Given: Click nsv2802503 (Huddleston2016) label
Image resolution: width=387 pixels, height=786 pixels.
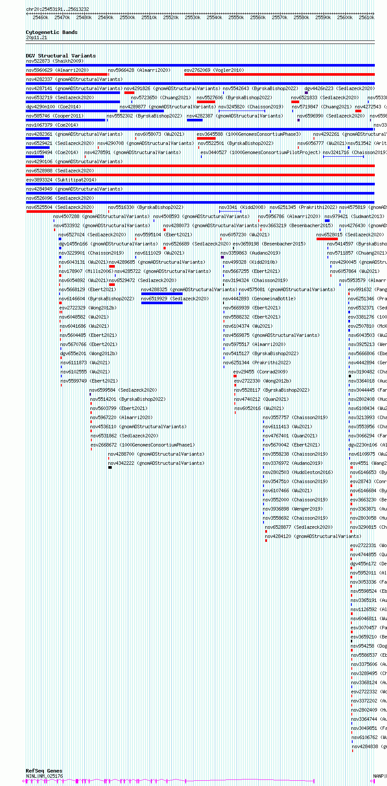Looking at the screenshot, I should tap(298, 472).
